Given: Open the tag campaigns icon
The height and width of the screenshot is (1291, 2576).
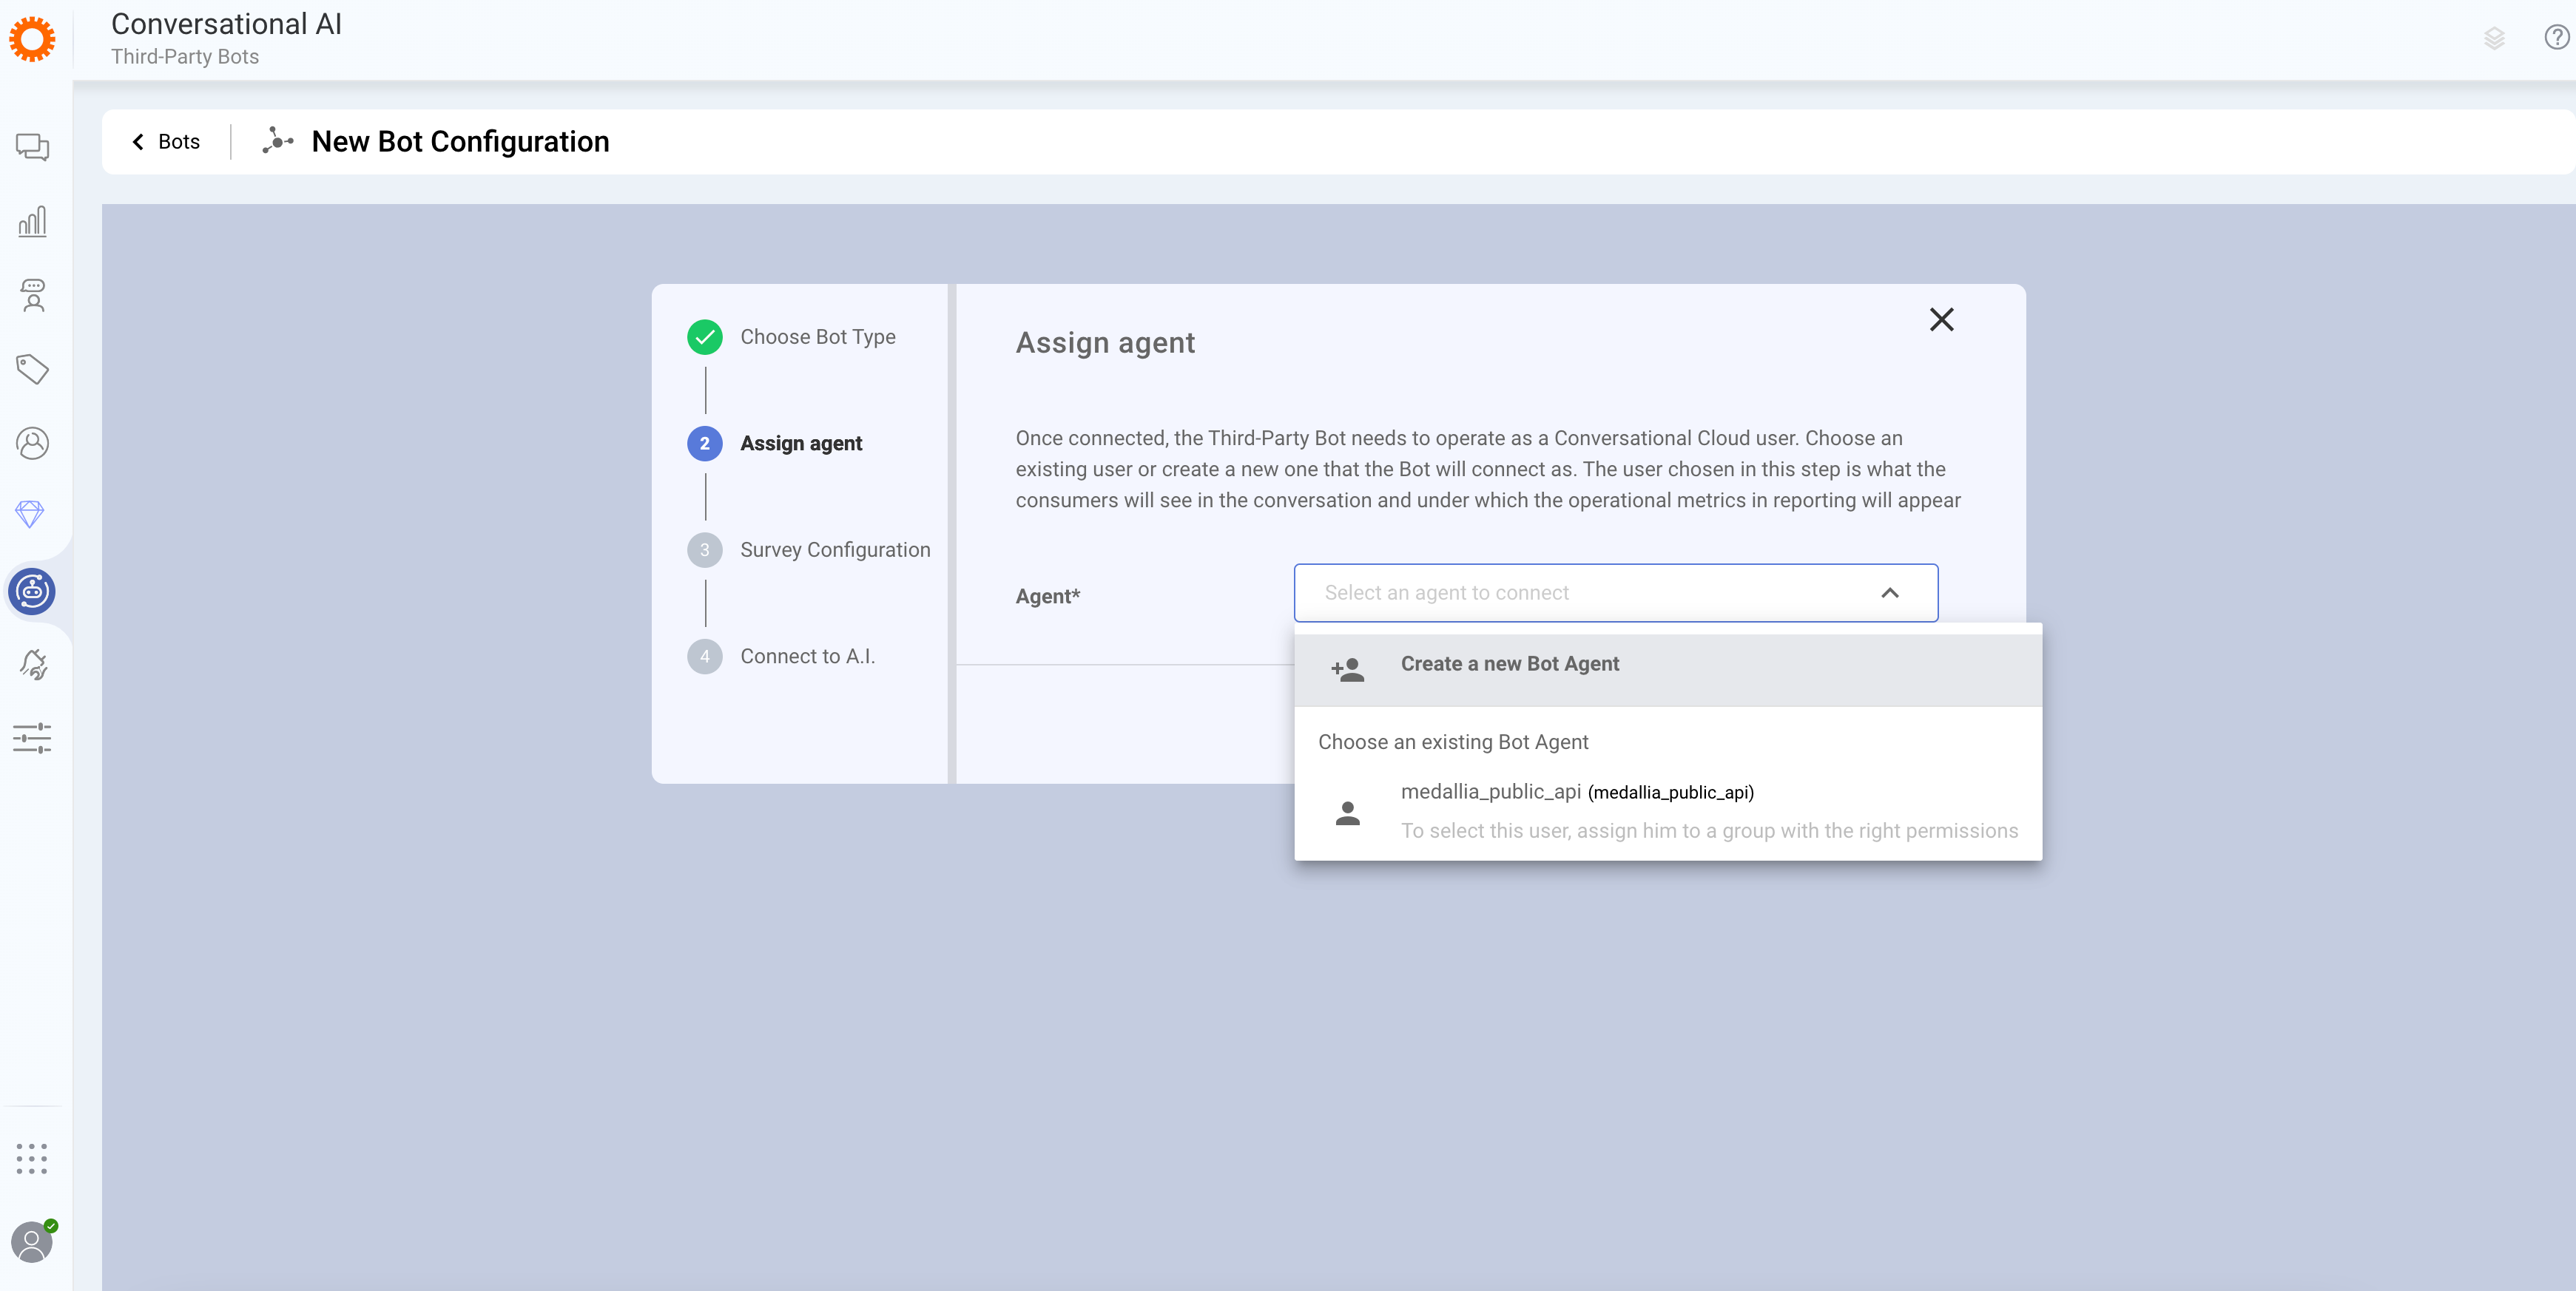Looking at the screenshot, I should pos(32,369).
